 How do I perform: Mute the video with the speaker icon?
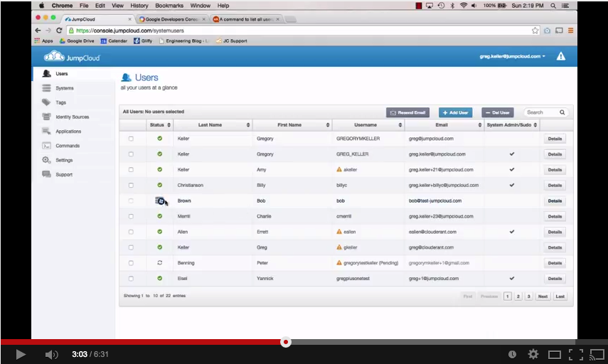point(51,354)
